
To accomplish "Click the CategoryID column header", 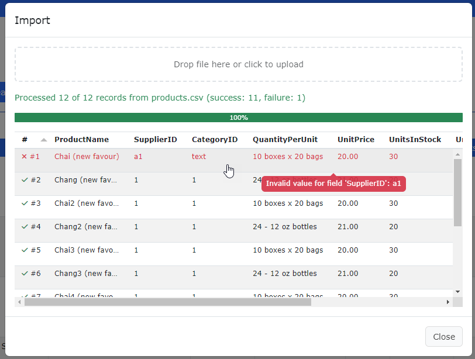I will tap(215, 140).
